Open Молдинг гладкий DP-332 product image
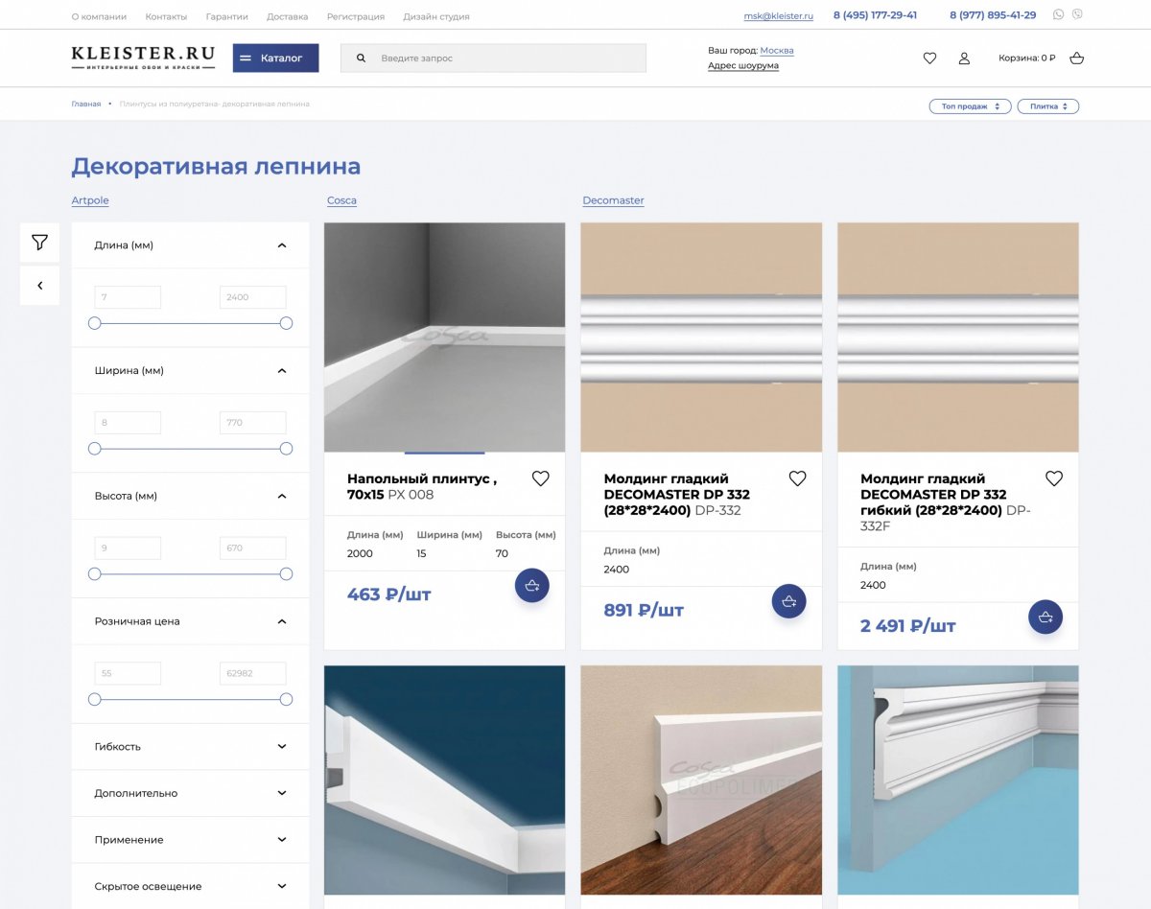Screen dimensions: 1151x909 tap(701, 338)
